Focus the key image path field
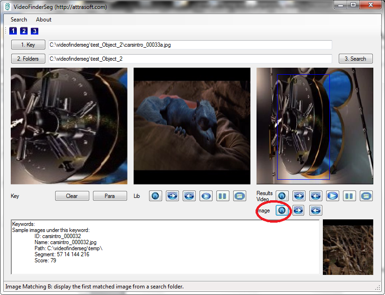The width and height of the screenshot is (385, 295). point(190,45)
